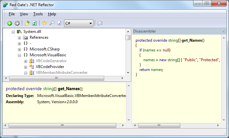Close the Disassembler panel
This screenshot has height=138, width=229.
[x=223, y=32]
